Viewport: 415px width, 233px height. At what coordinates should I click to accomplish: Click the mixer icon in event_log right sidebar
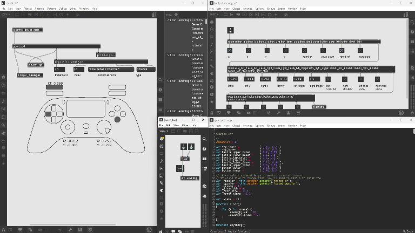coord(204,196)
